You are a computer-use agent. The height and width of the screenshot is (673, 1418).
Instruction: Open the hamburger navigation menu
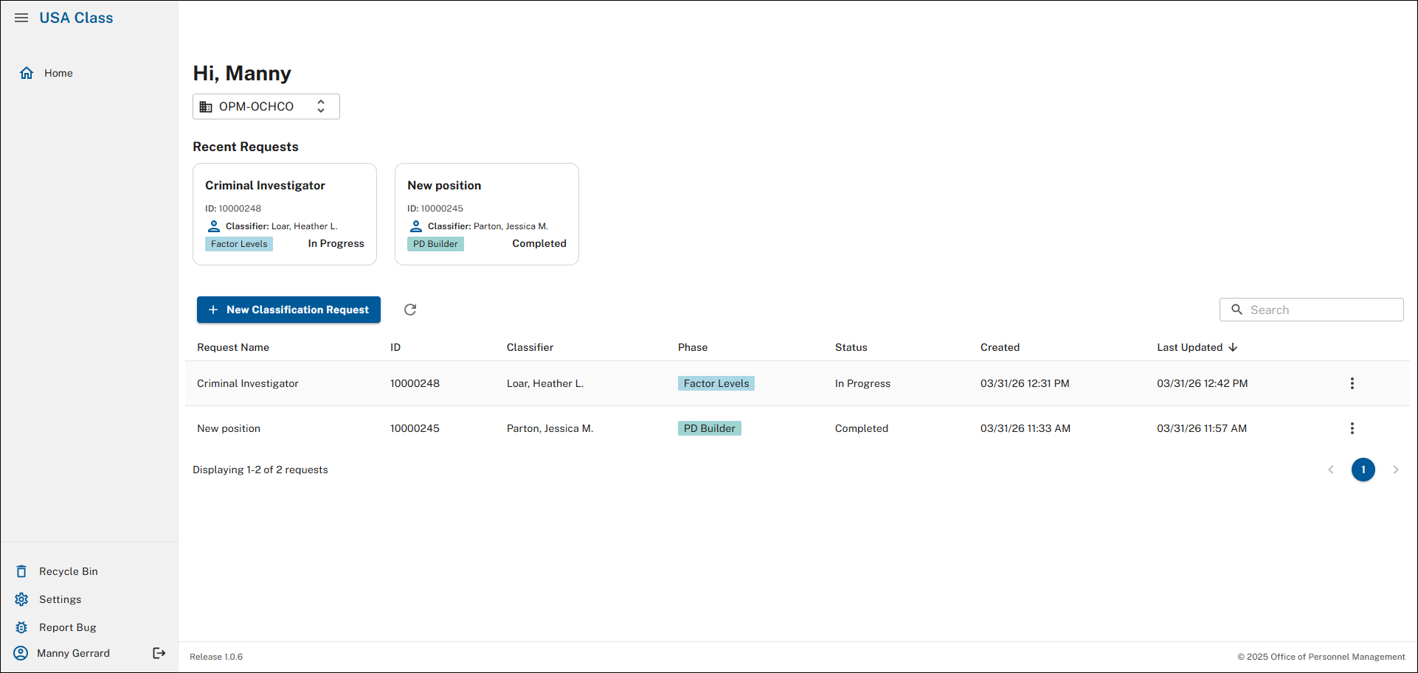(x=21, y=18)
